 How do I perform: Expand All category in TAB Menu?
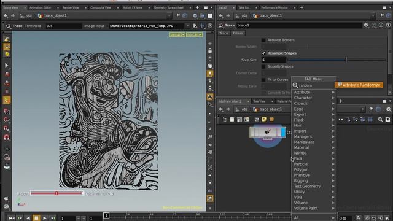pyautogui.click(x=314, y=218)
